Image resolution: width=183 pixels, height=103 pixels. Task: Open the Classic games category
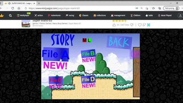[84, 15]
